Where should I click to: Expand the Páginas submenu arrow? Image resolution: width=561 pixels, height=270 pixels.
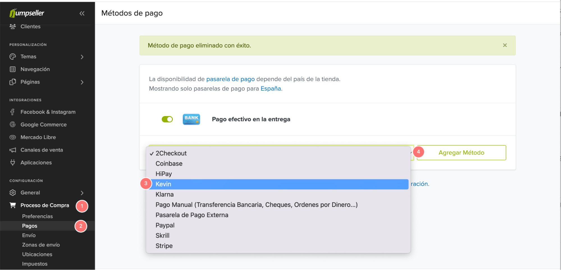pyautogui.click(x=82, y=82)
